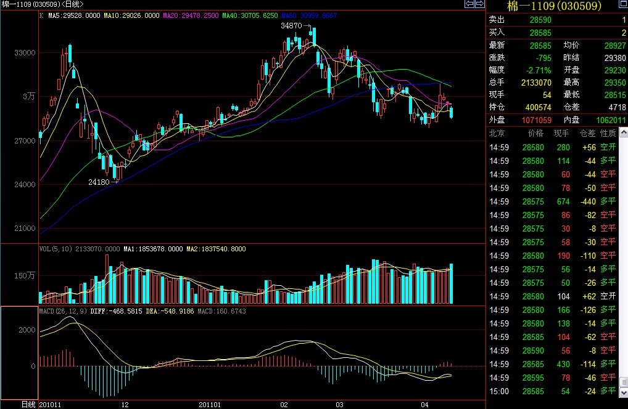Click the right arrow navigation icon
The image size is (628, 409).
[x=479, y=4]
